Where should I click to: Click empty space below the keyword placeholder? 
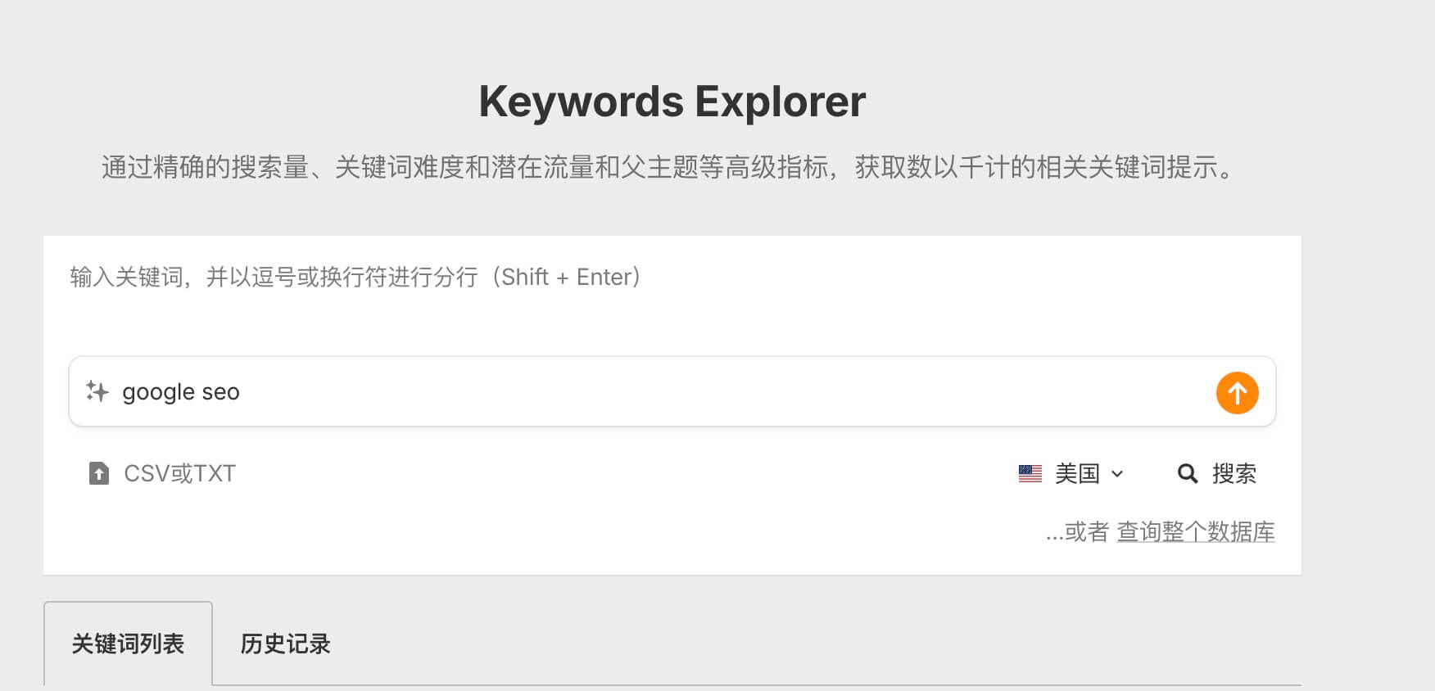click(655, 323)
